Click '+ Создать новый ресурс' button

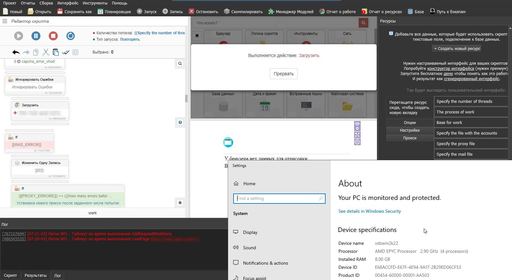457,49
